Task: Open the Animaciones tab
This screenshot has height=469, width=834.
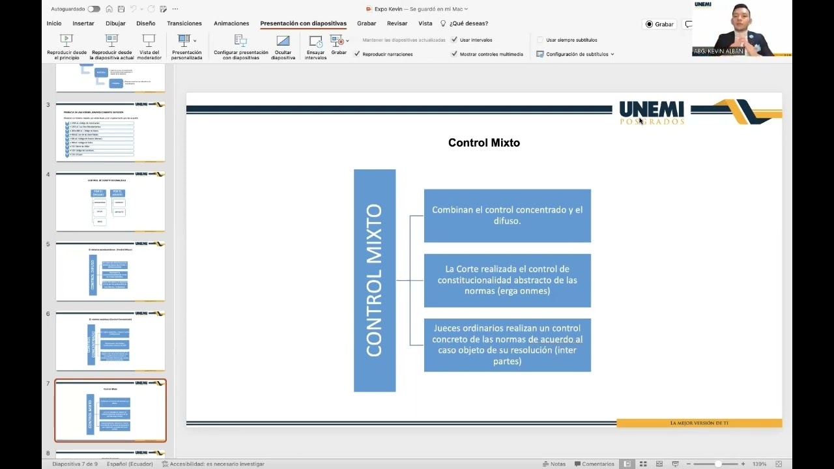Action: point(231,23)
